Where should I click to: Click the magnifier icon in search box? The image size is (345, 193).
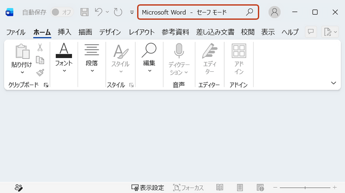pos(250,12)
